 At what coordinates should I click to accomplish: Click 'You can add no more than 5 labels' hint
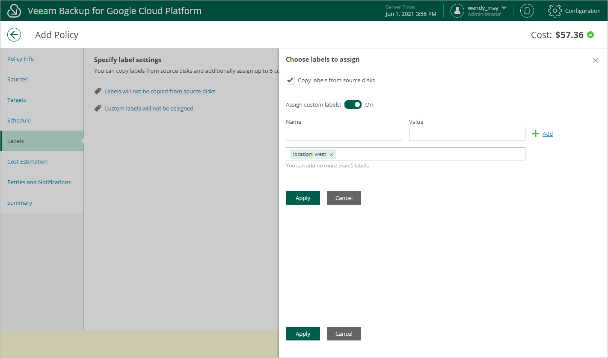click(x=327, y=166)
